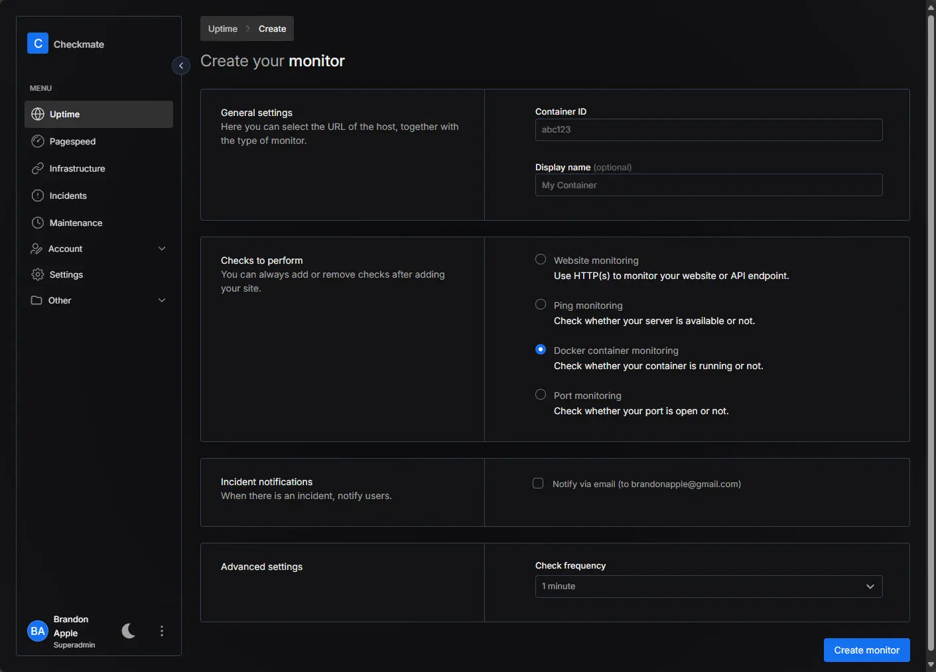The width and height of the screenshot is (936, 672).
Task: Toggle theme with the moon icon
Action: (129, 631)
